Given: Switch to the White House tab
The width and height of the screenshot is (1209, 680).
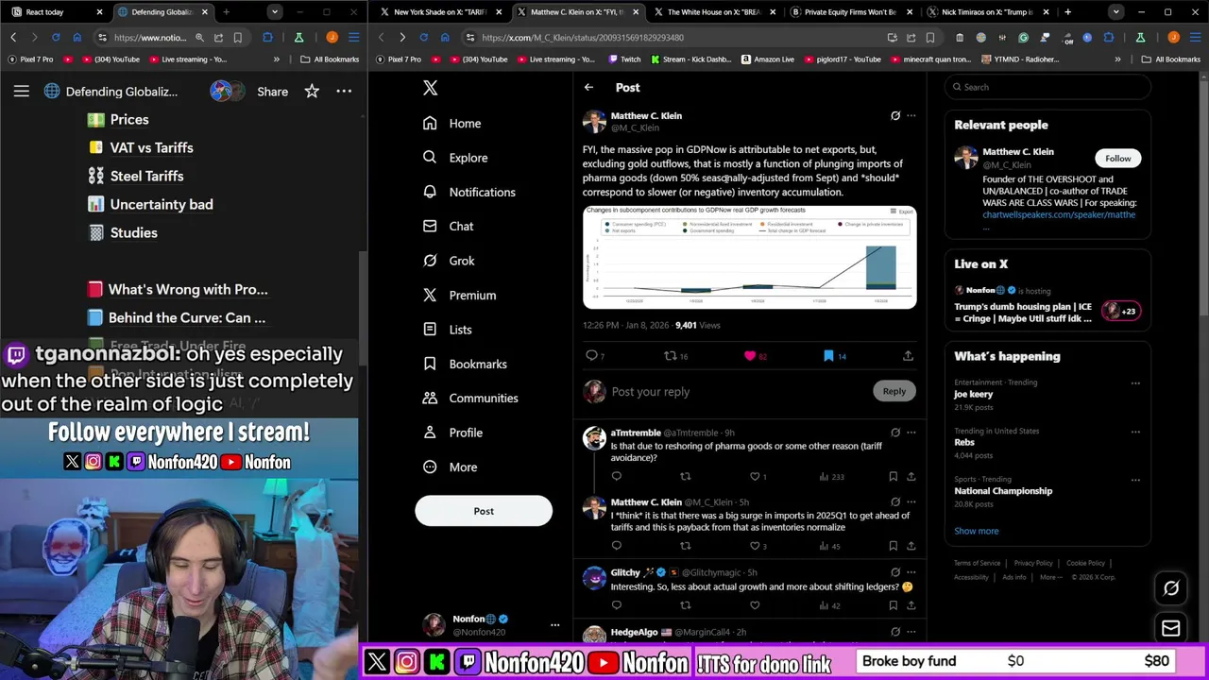Looking at the screenshot, I should coord(712,12).
